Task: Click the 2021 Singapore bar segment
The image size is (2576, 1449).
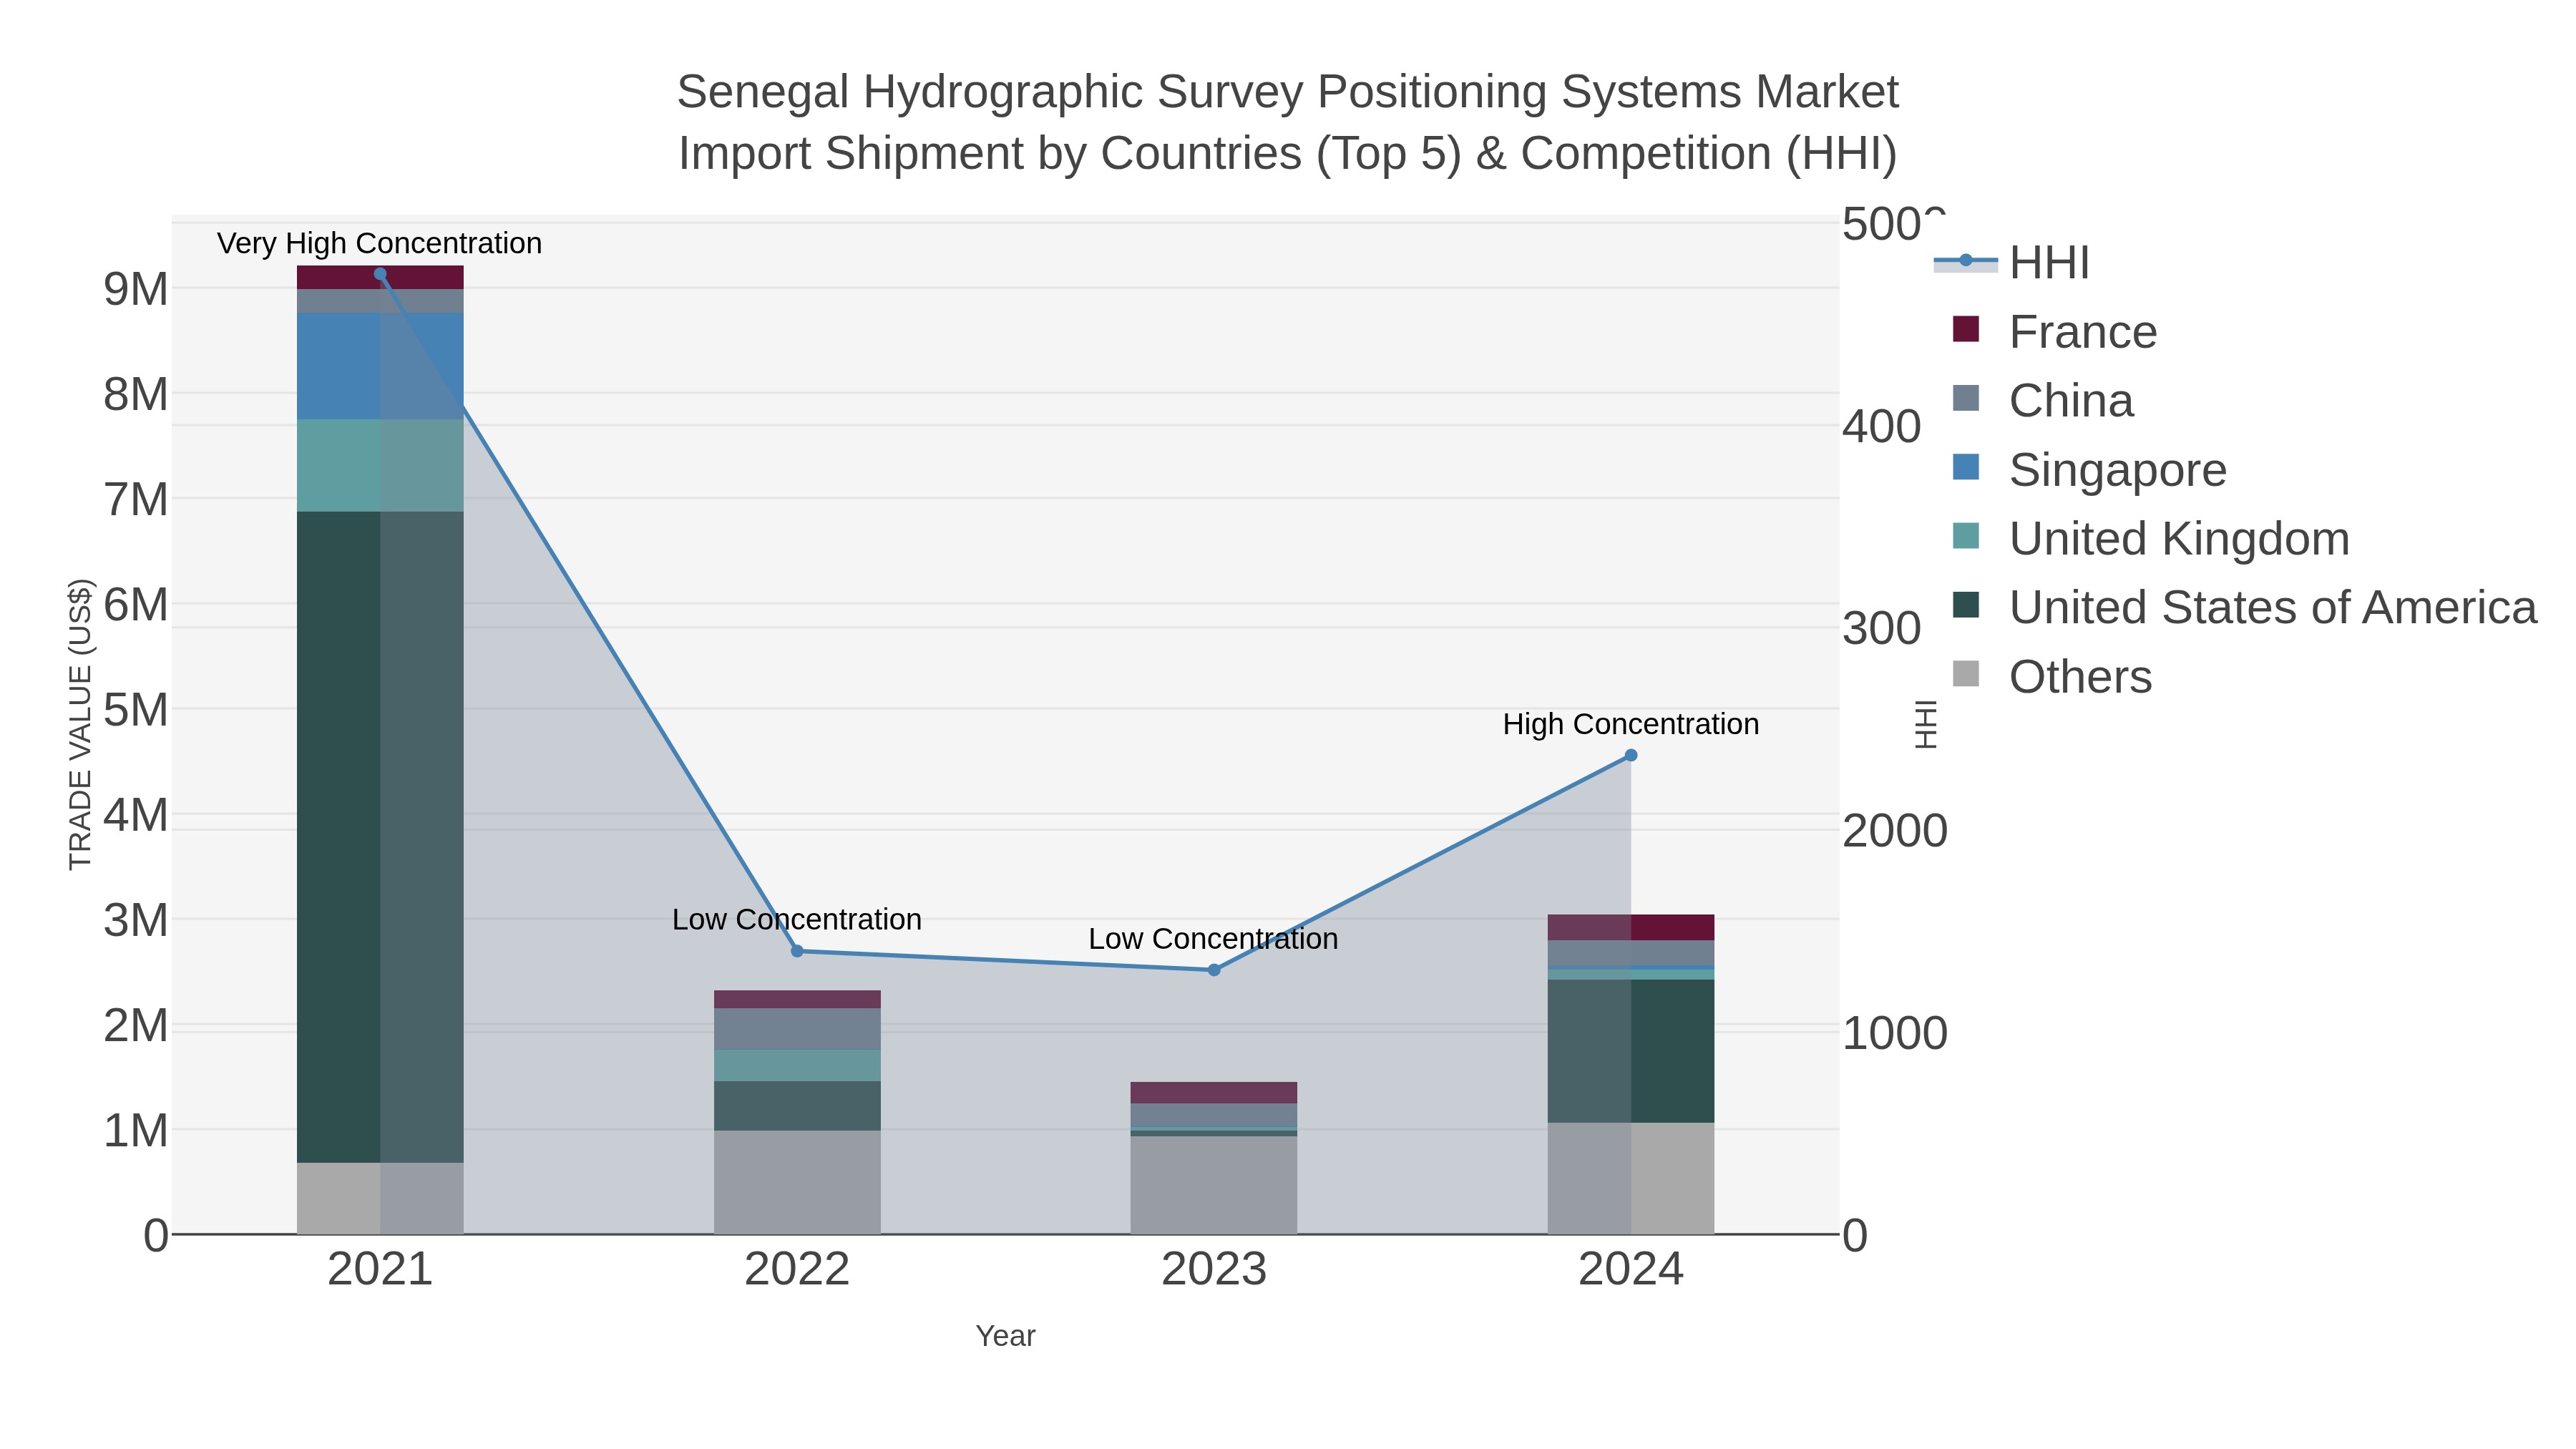Action: [380, 366]
